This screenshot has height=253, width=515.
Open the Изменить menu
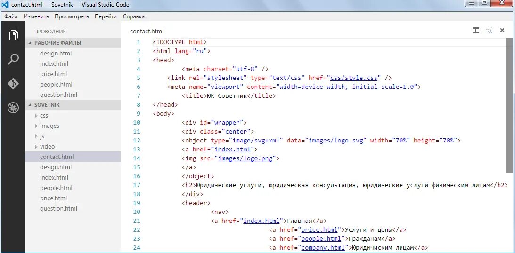(x=36, y=16)
